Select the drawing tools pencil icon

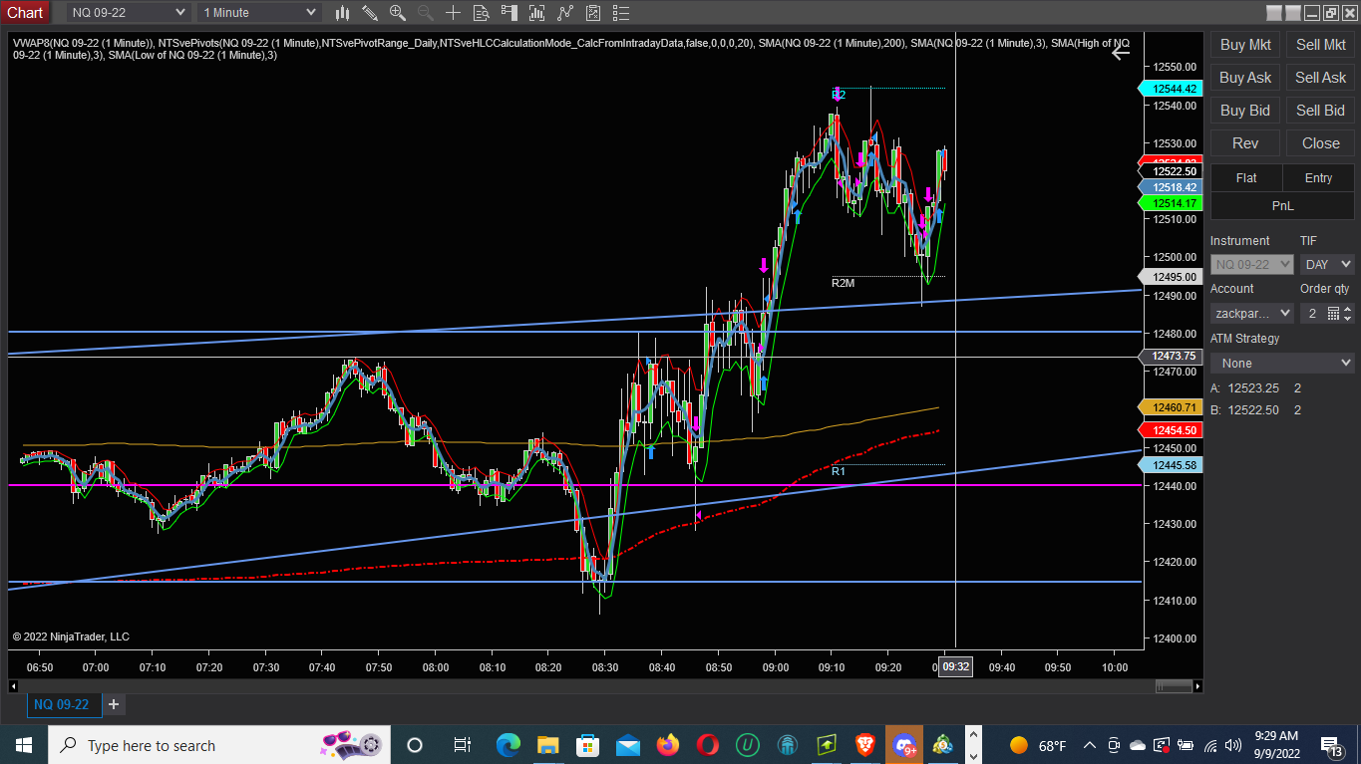click(370, 13)
